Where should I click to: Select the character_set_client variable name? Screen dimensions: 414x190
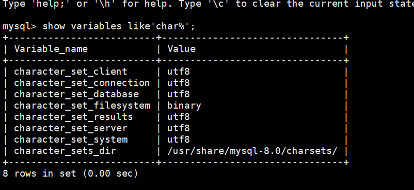point(71,72)
